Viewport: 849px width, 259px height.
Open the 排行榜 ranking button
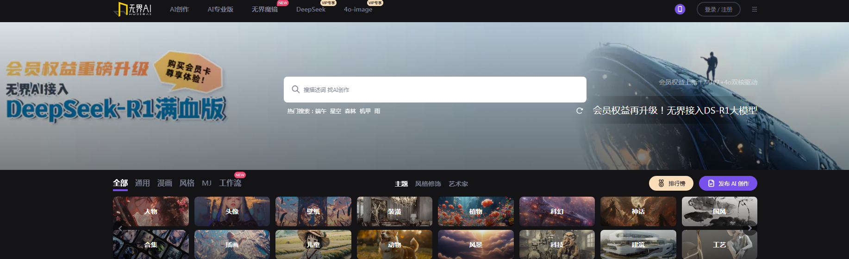coord(671,183)
